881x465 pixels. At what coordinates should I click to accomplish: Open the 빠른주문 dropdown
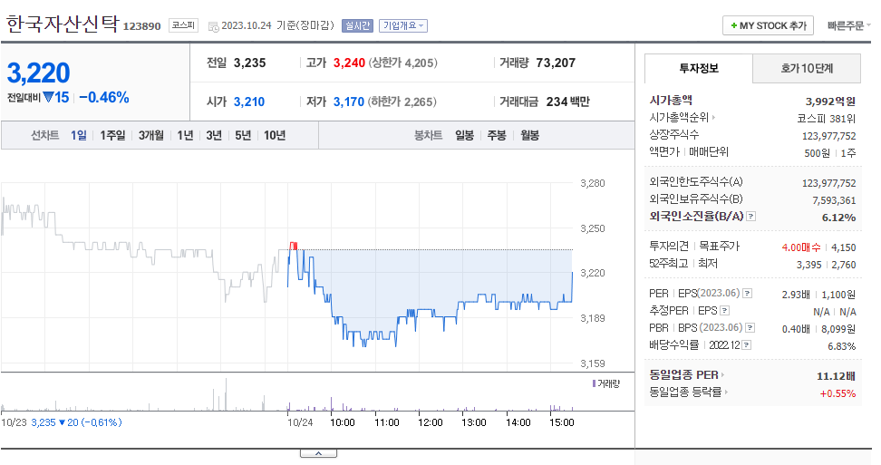(848, 25)
